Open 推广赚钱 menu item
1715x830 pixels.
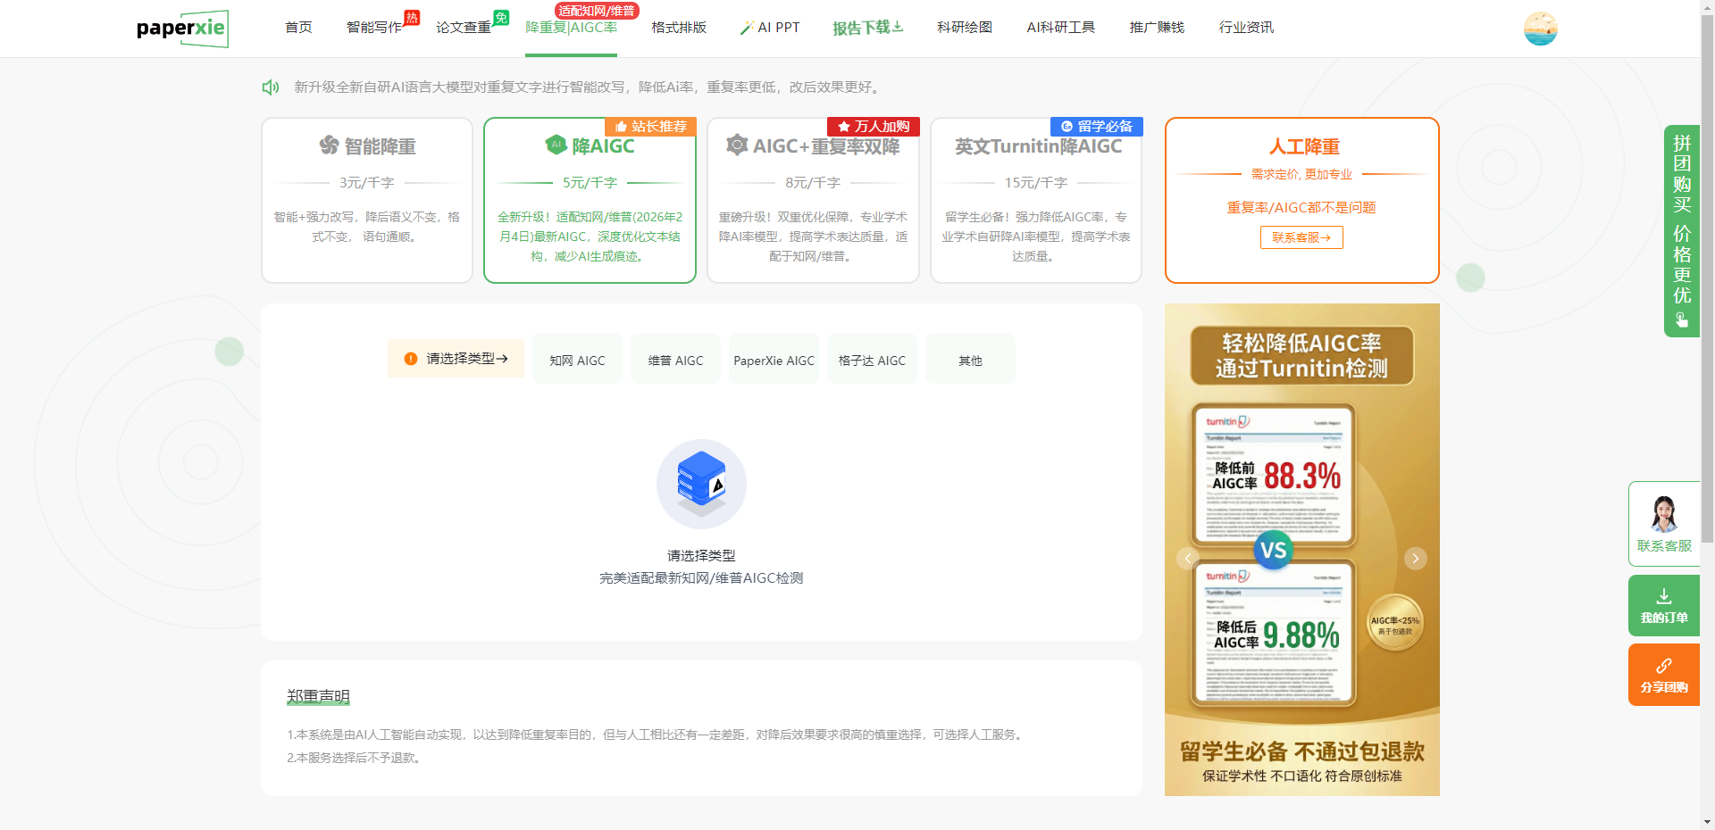click(x=1157, y=28)
